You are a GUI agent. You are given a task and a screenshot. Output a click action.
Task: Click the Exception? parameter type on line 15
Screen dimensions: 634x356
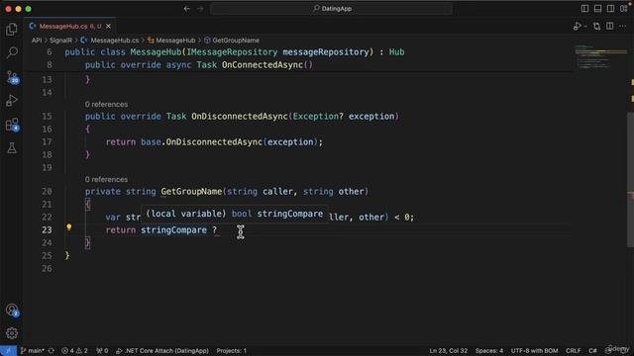coord(318,117)
